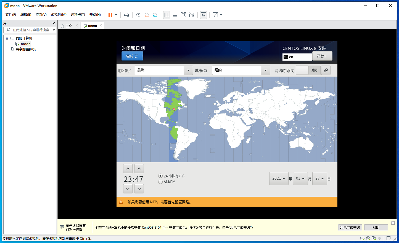Image resolution: width=399 pixels, height=243 pixels.
Task: Click the message log icon in status bar
Action: (389, 238)
